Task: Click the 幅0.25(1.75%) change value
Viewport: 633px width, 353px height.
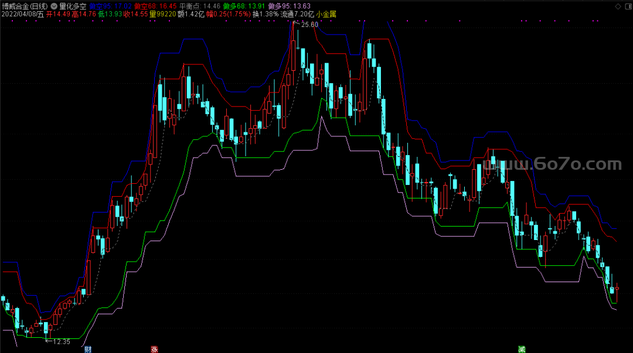Action: pos(228,13)
